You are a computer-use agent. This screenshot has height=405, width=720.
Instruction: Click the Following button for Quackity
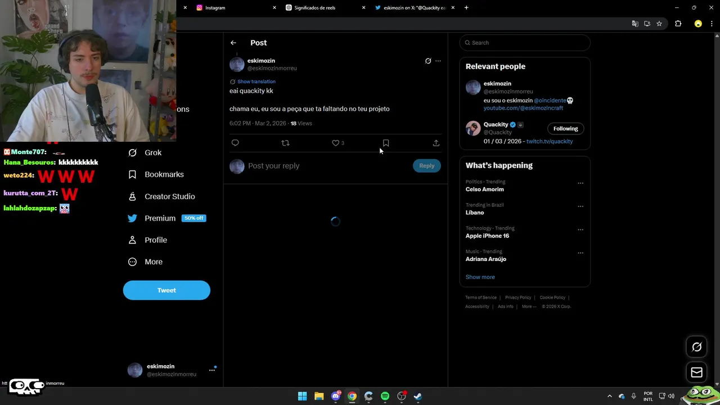565,129
